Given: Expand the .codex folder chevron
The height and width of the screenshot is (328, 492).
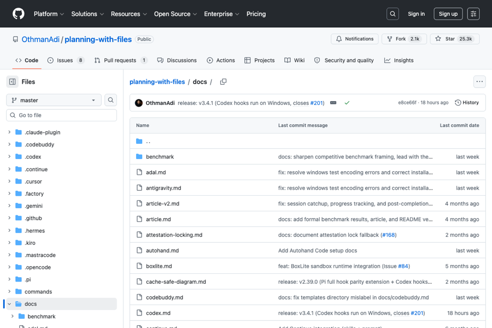Looking at the screenshot, I should click(9, 156).
